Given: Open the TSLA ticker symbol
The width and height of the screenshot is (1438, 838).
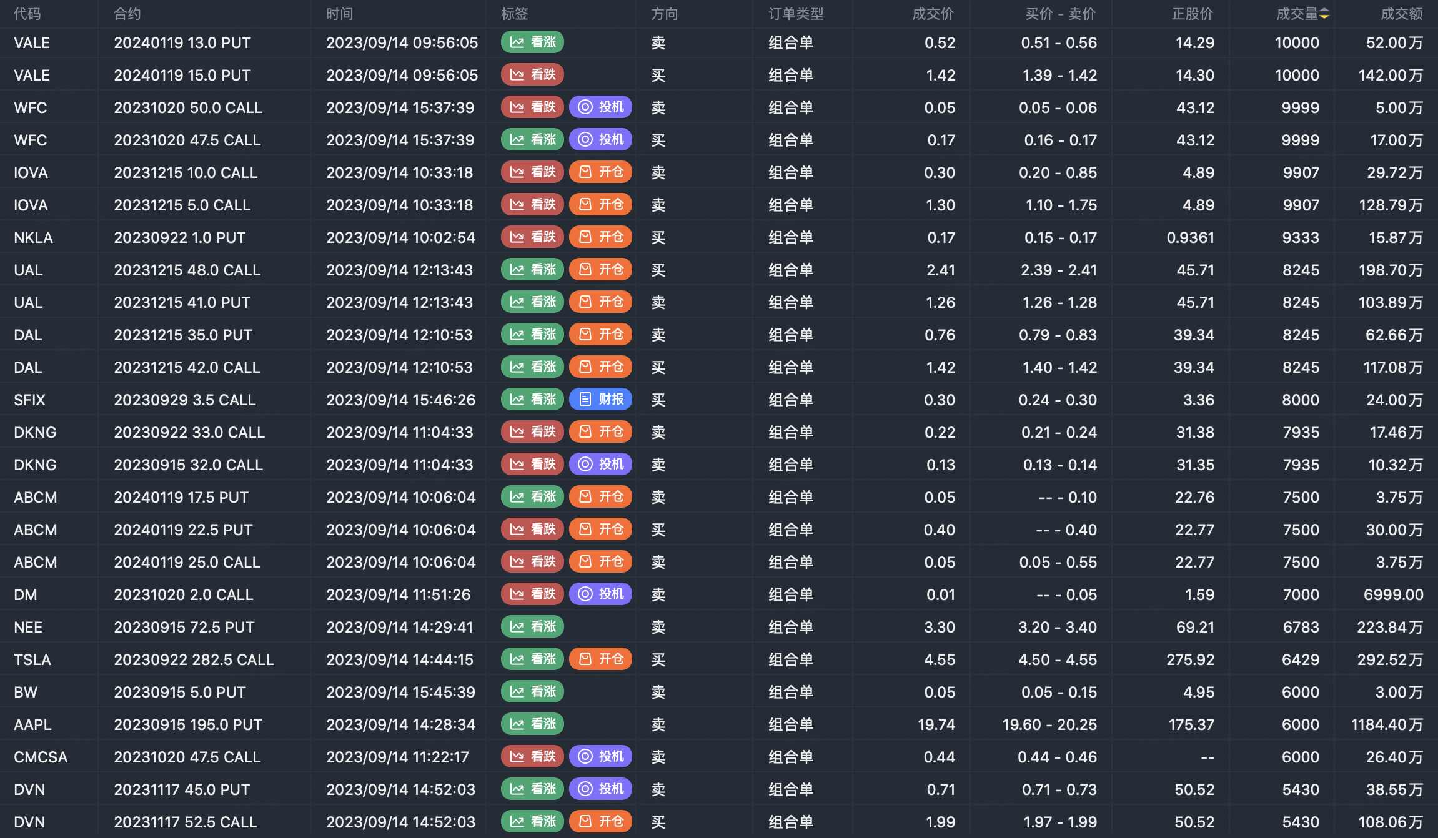Looking at the screenshot, I should pyautogui.click(x=32, y=659).
